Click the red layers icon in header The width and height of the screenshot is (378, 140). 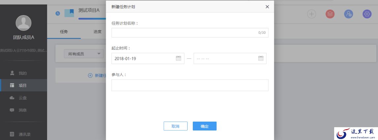click(x=330, y=14)
